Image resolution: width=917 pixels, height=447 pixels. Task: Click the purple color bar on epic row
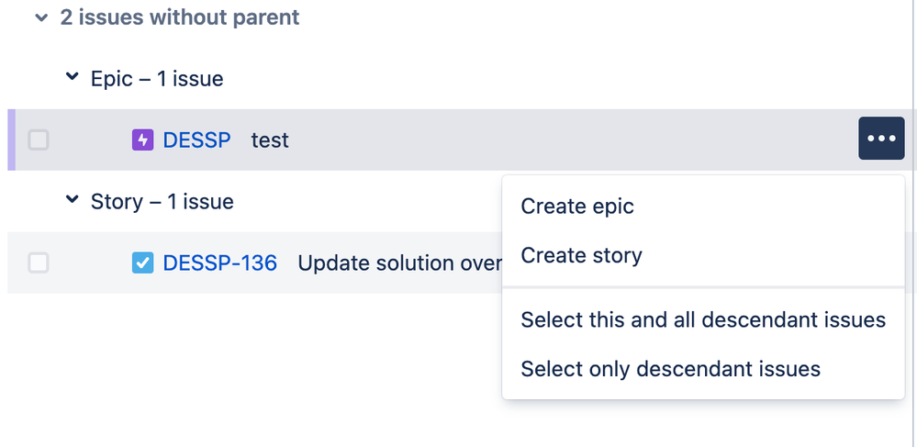pos(11,140)
